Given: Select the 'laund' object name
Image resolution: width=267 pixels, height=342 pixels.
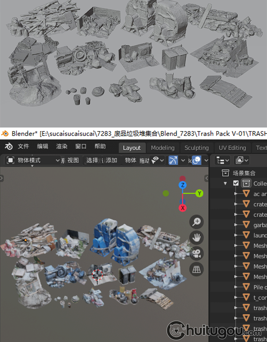Looking at the screenshot, I should [260, 235].
